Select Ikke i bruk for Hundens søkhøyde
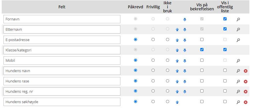The width and height of the screenshot is (254, 108). (x=167, y=102)
